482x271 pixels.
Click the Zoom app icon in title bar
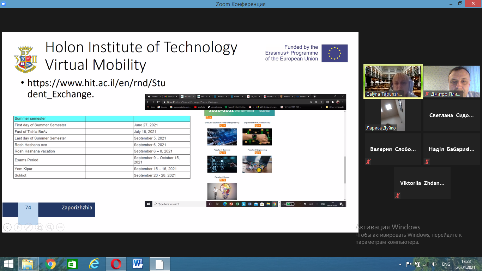coord(4,4)
